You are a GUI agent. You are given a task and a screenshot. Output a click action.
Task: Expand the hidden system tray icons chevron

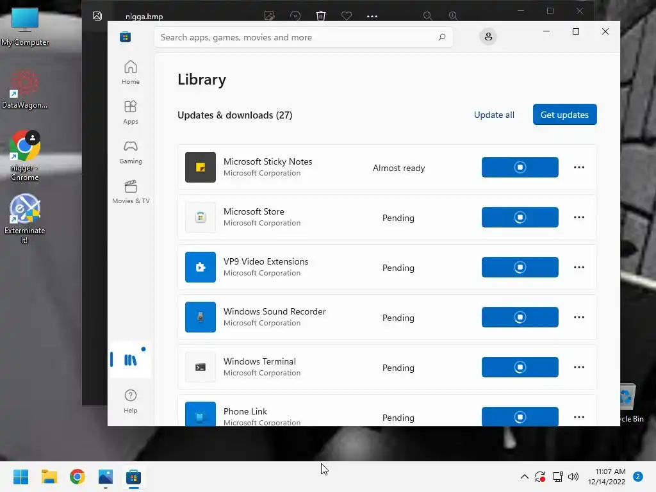point(524,477)
